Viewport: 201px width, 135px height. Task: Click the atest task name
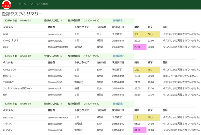[7, 47]
